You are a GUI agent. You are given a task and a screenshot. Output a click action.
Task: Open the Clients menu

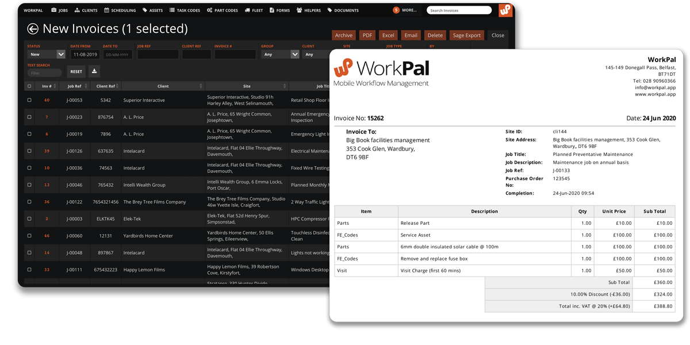pyautogui.click(x=86, y=10)
